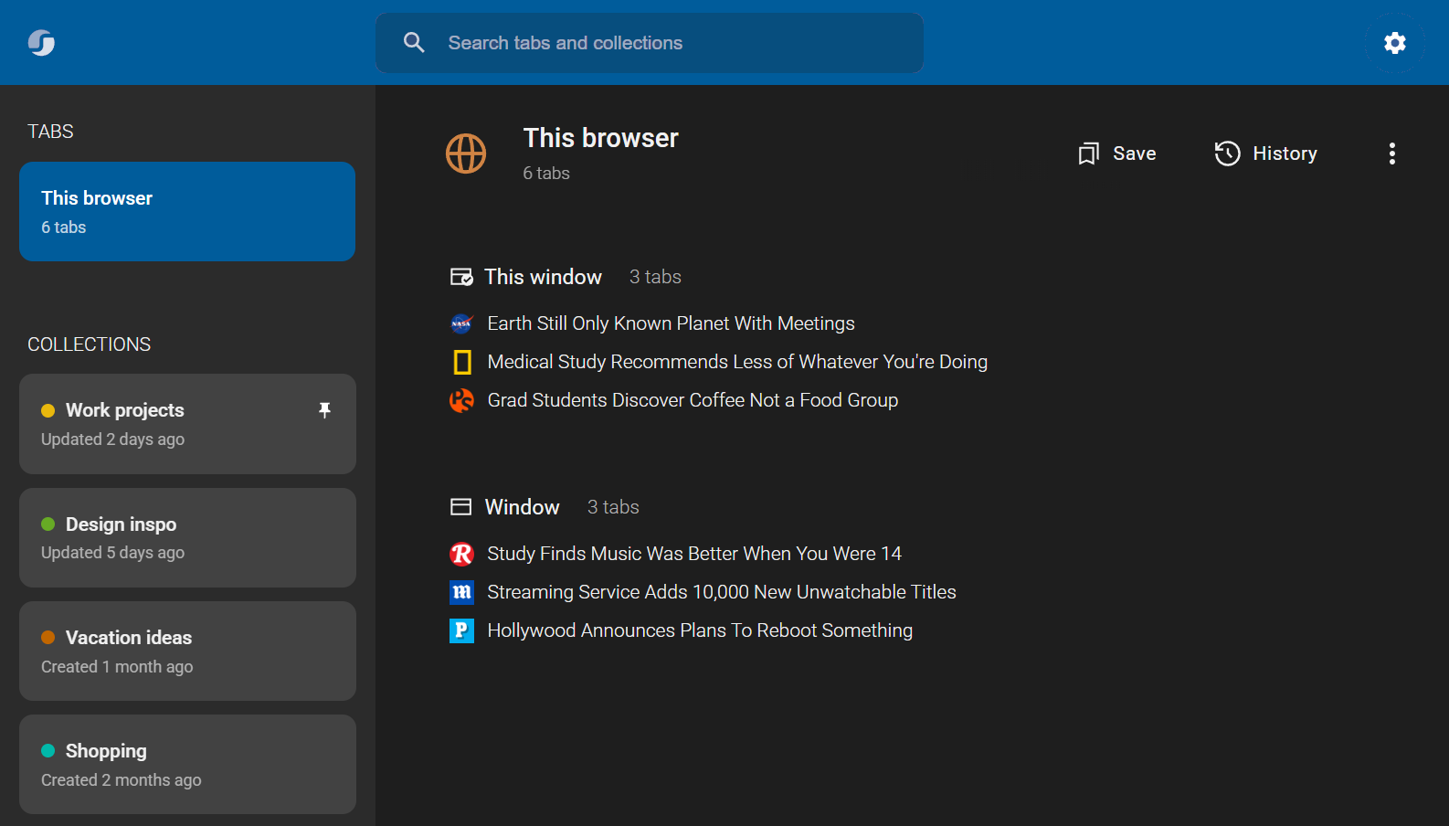Click the Save bookmark icon
Image resolution: width=1449 pixels, height=826 pixels.
click(x=1088, y=154)
